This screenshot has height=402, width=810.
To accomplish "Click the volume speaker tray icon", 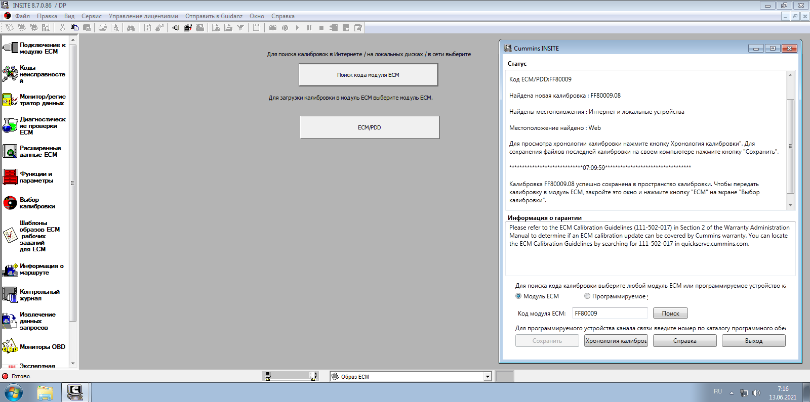I will [756, 393].
